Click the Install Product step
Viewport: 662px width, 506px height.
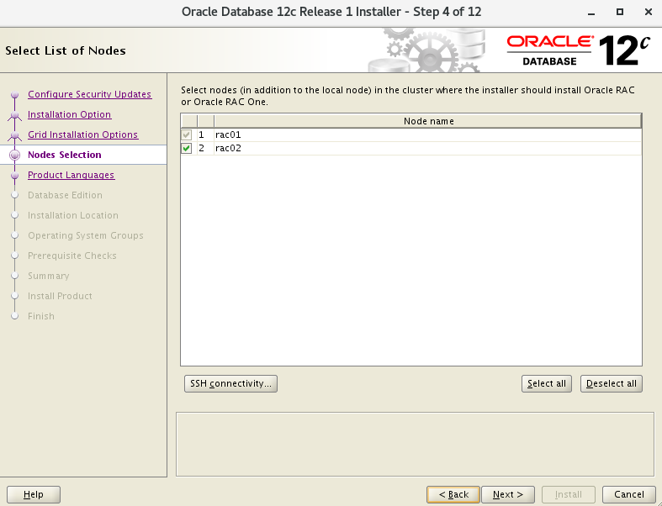[x=60, y=296]
